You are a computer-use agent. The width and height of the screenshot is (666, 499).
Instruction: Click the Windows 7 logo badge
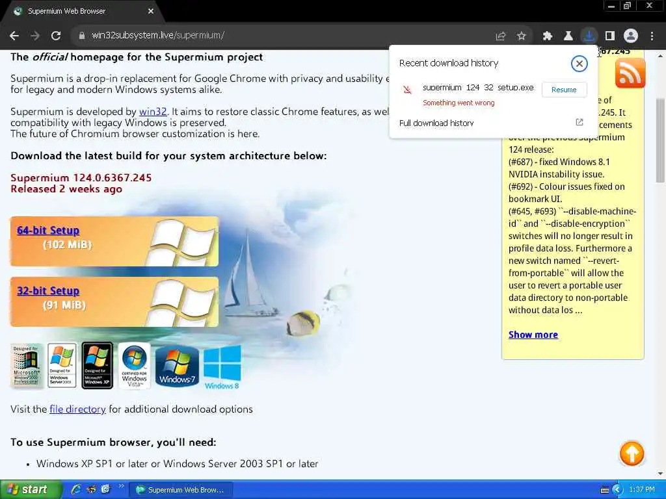coord(177,366)
